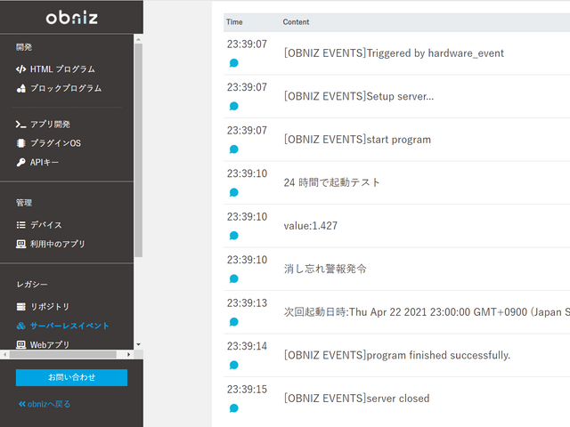Click the Content column header
The image size is (570, 427).
pos(296,22)
